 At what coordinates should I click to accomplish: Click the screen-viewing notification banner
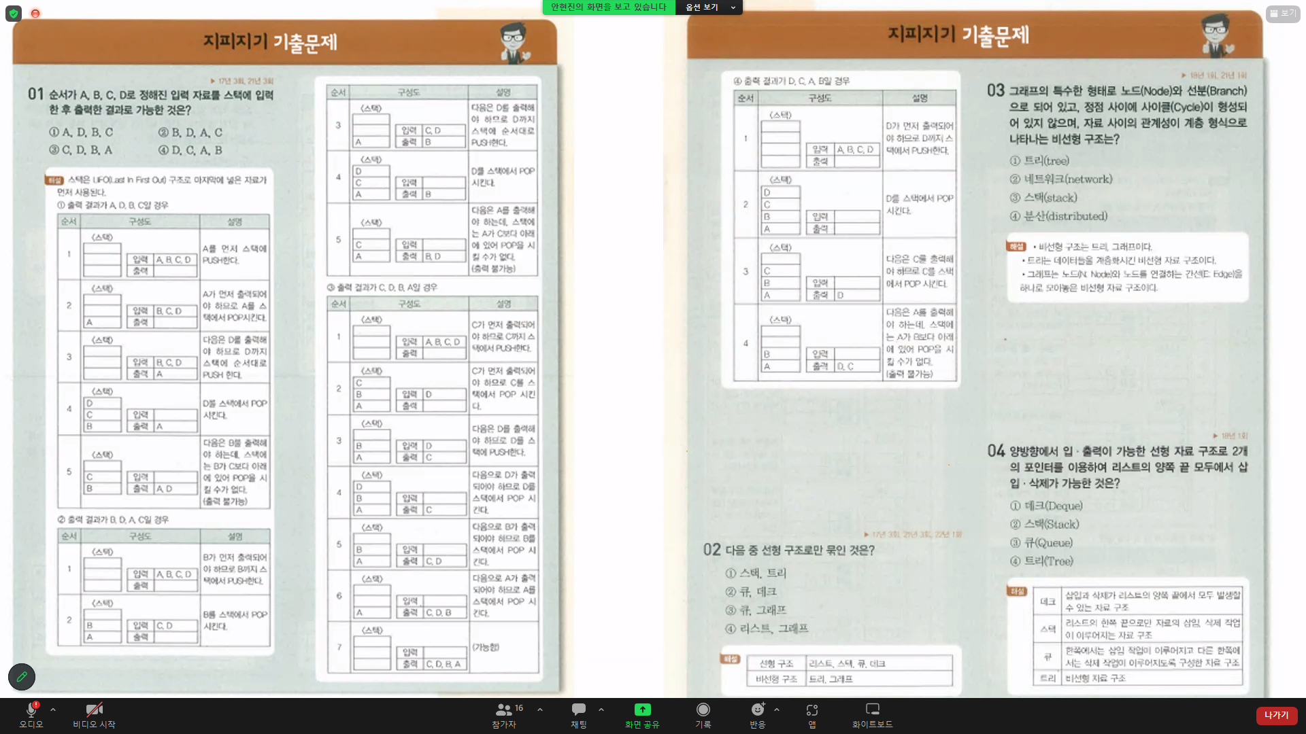coord(608,7)
